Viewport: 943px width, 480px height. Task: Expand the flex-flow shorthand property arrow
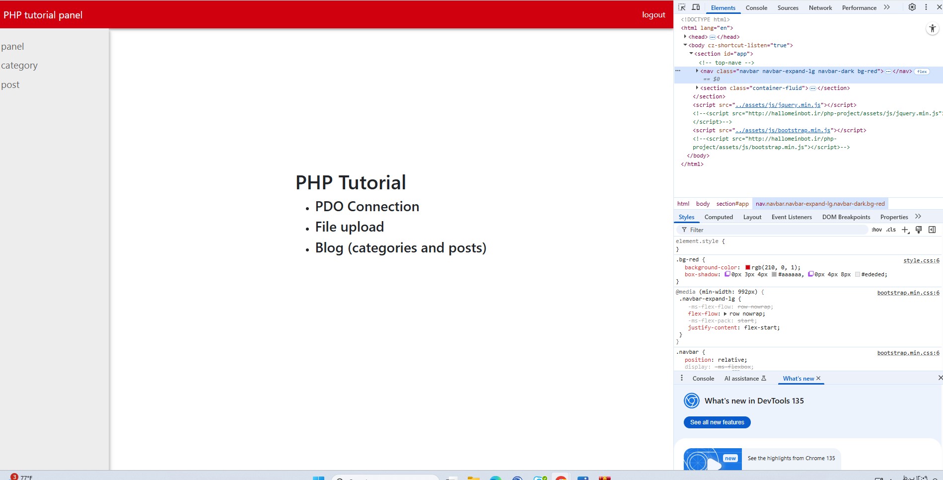[725, 314]
